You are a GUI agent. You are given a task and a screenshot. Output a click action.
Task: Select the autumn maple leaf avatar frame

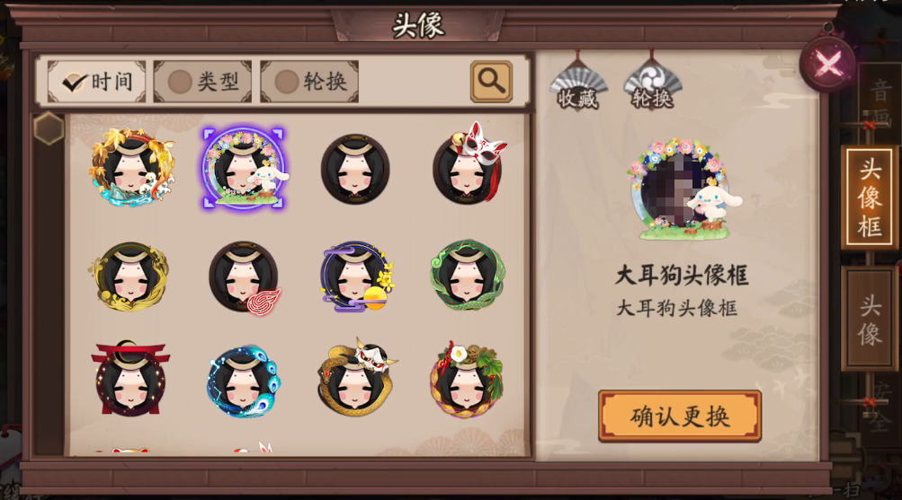pyautogui.click(x=131, y=167)
